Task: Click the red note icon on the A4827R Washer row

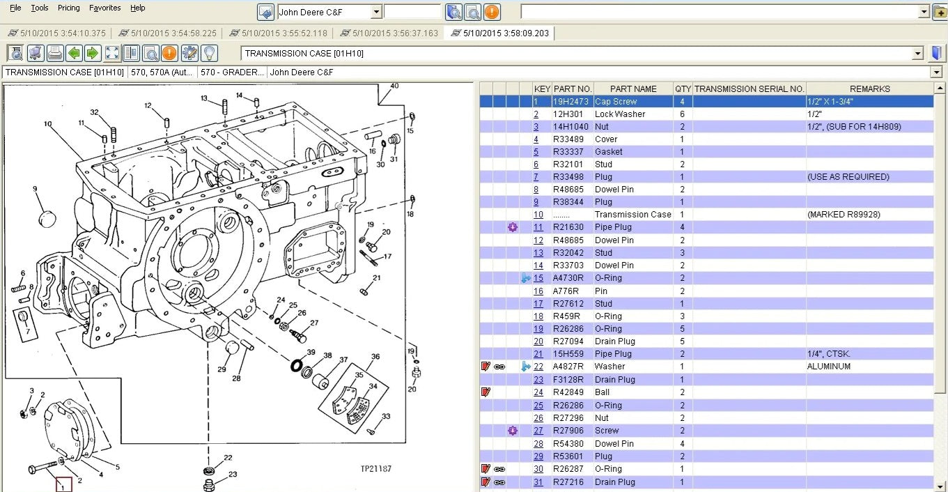Action: click(485, 367)
